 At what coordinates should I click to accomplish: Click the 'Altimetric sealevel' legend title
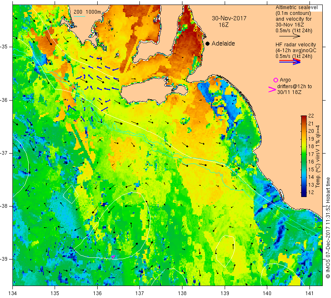click(296, 7)
